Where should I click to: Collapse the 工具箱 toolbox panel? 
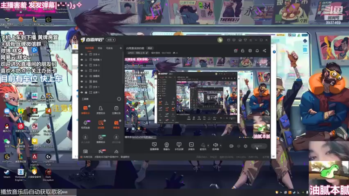[x=119, y=99]
